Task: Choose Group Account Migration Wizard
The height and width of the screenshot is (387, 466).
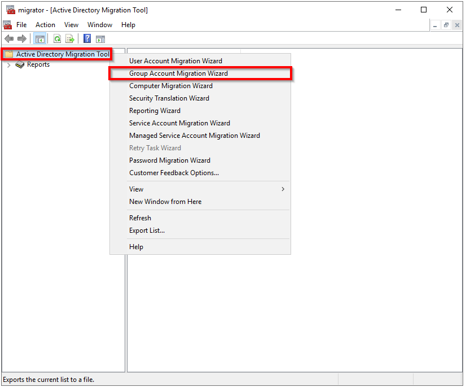Action: [200, 73]
